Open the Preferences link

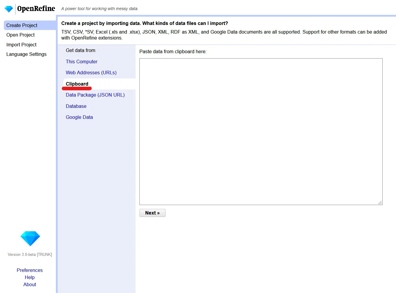click(30, 270)
